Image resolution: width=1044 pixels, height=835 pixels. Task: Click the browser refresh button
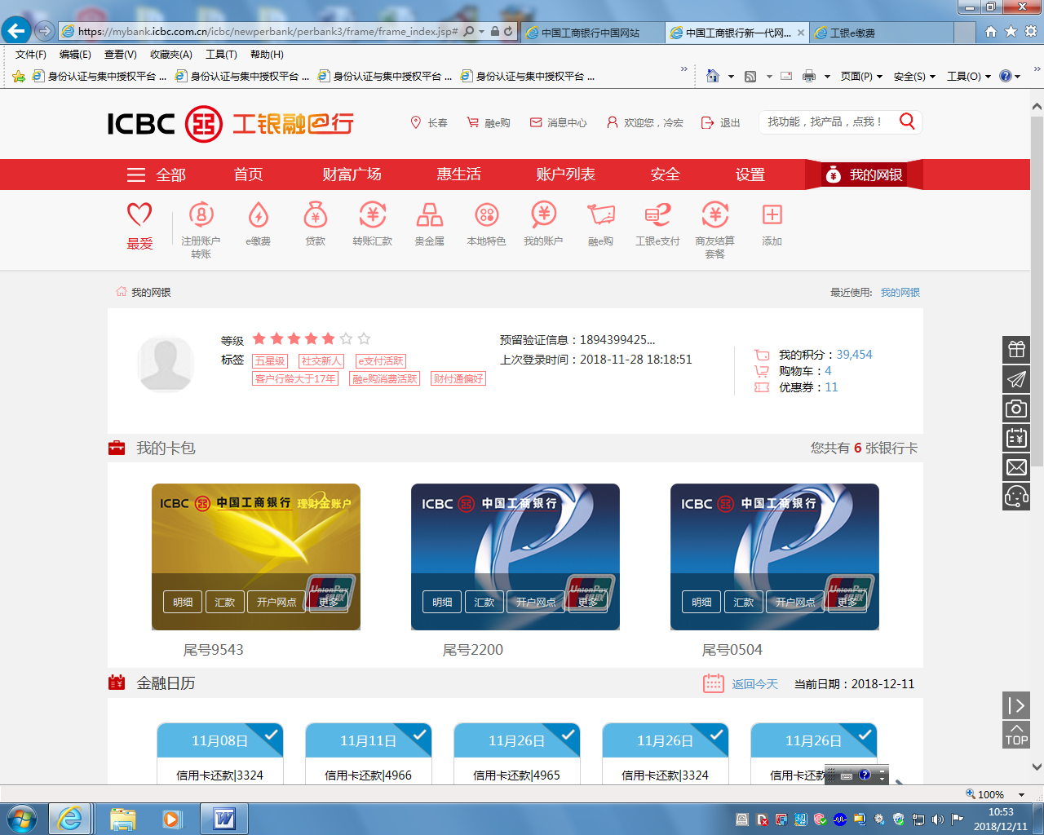pyautogui.click(x=508, y=32)
